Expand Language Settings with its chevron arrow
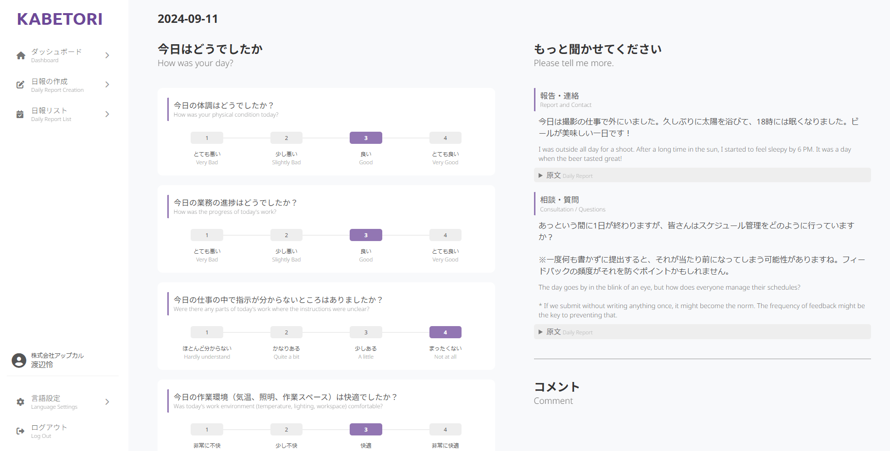This screenshot has width=890, height=451. (107, 402)
